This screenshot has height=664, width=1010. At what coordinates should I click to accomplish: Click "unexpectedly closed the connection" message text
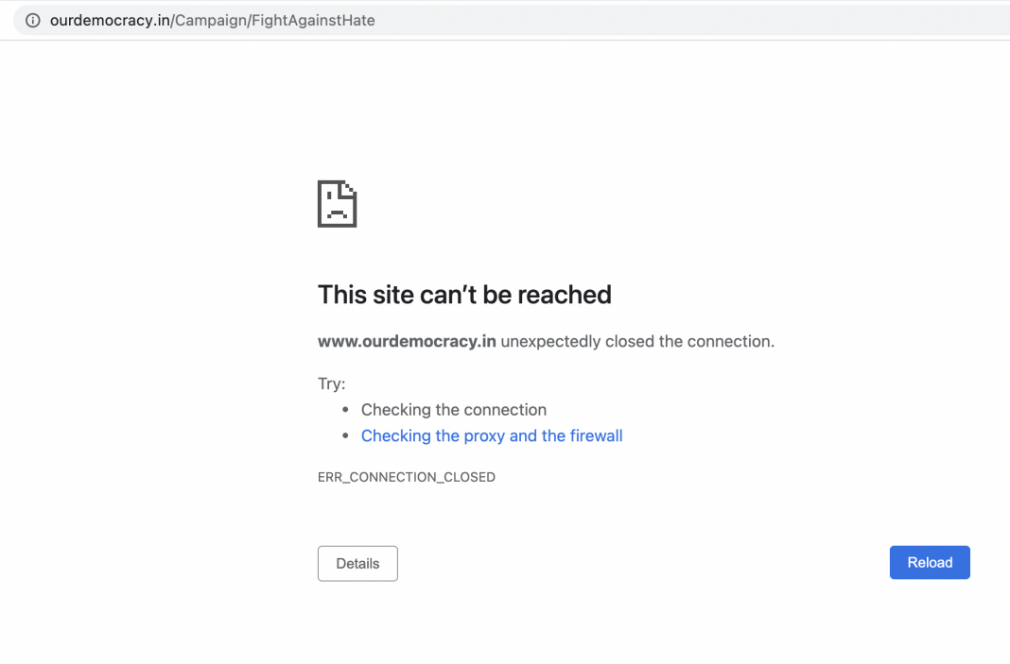(x=636, y=341)
